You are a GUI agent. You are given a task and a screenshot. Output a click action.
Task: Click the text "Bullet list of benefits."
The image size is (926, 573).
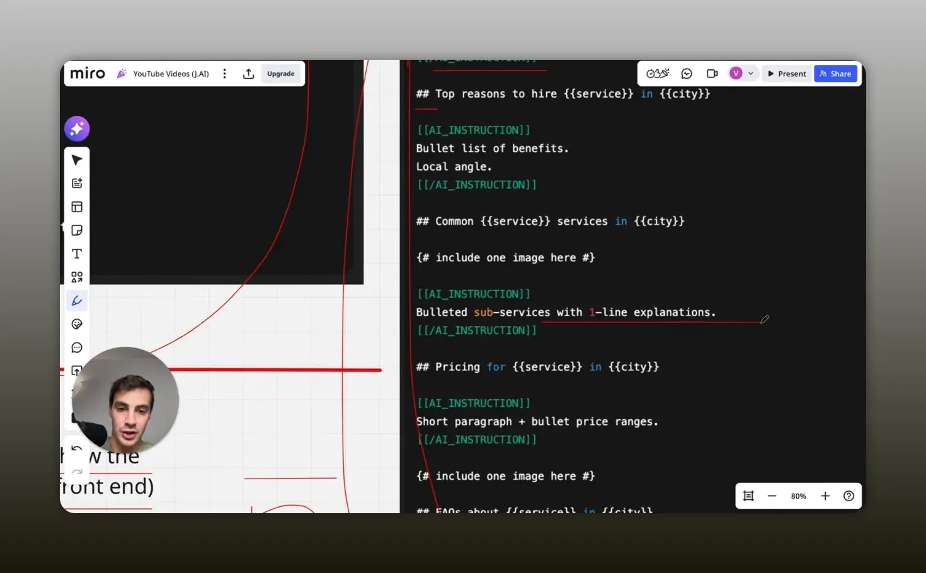(492, 149)
